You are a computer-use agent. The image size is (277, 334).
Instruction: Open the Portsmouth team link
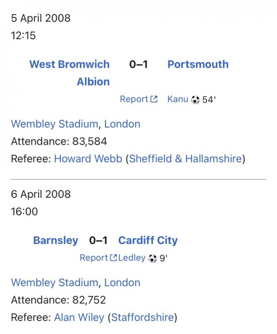point(198,64)
